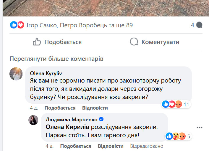Click the blue like reaction icon under the post
Viewport: 209px width, 151px height.
click(14, 25)
